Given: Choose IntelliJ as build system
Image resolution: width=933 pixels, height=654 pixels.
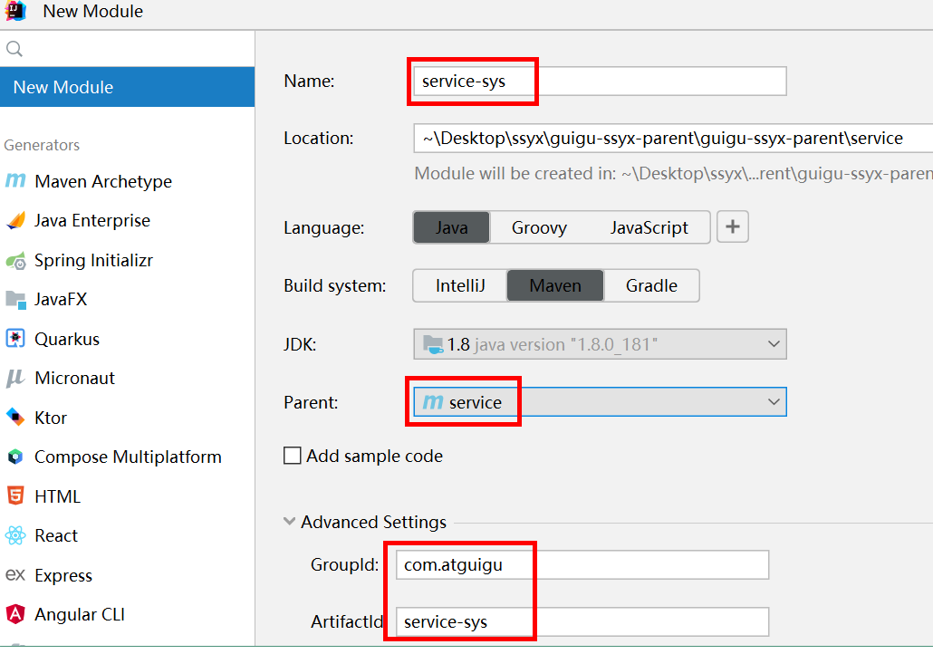Looking at the screenshot, I should (460, 286).
